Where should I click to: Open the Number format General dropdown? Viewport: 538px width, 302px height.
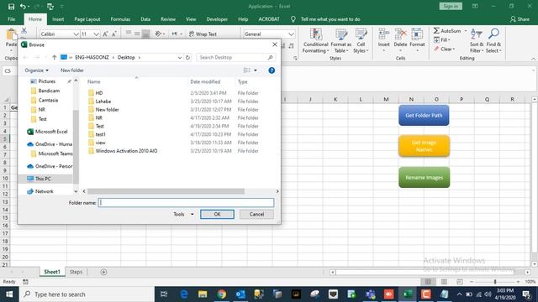click(291, 34)
